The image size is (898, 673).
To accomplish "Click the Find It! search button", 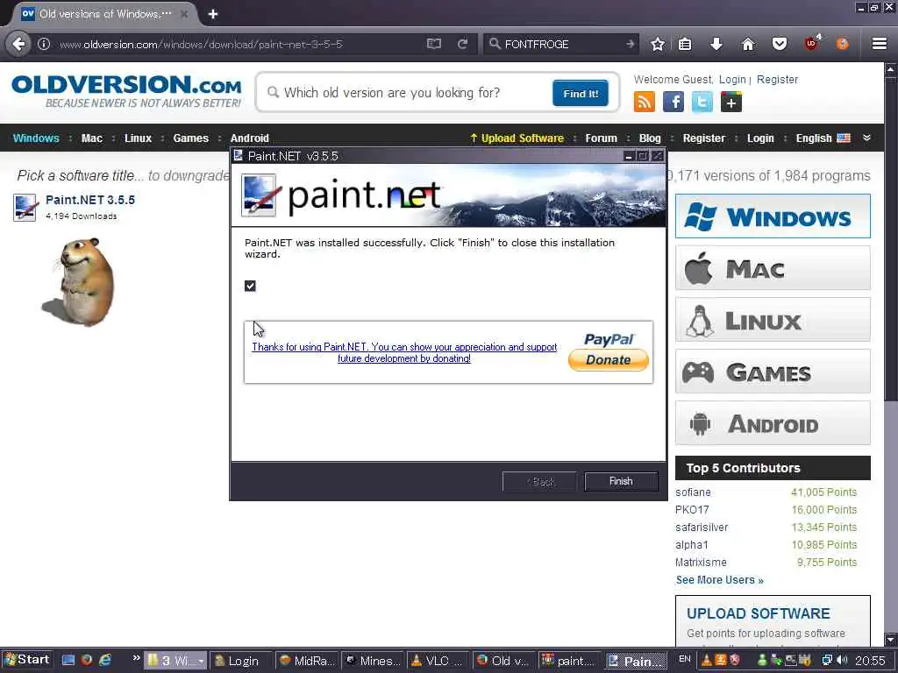I will click(x=581, y=93).
